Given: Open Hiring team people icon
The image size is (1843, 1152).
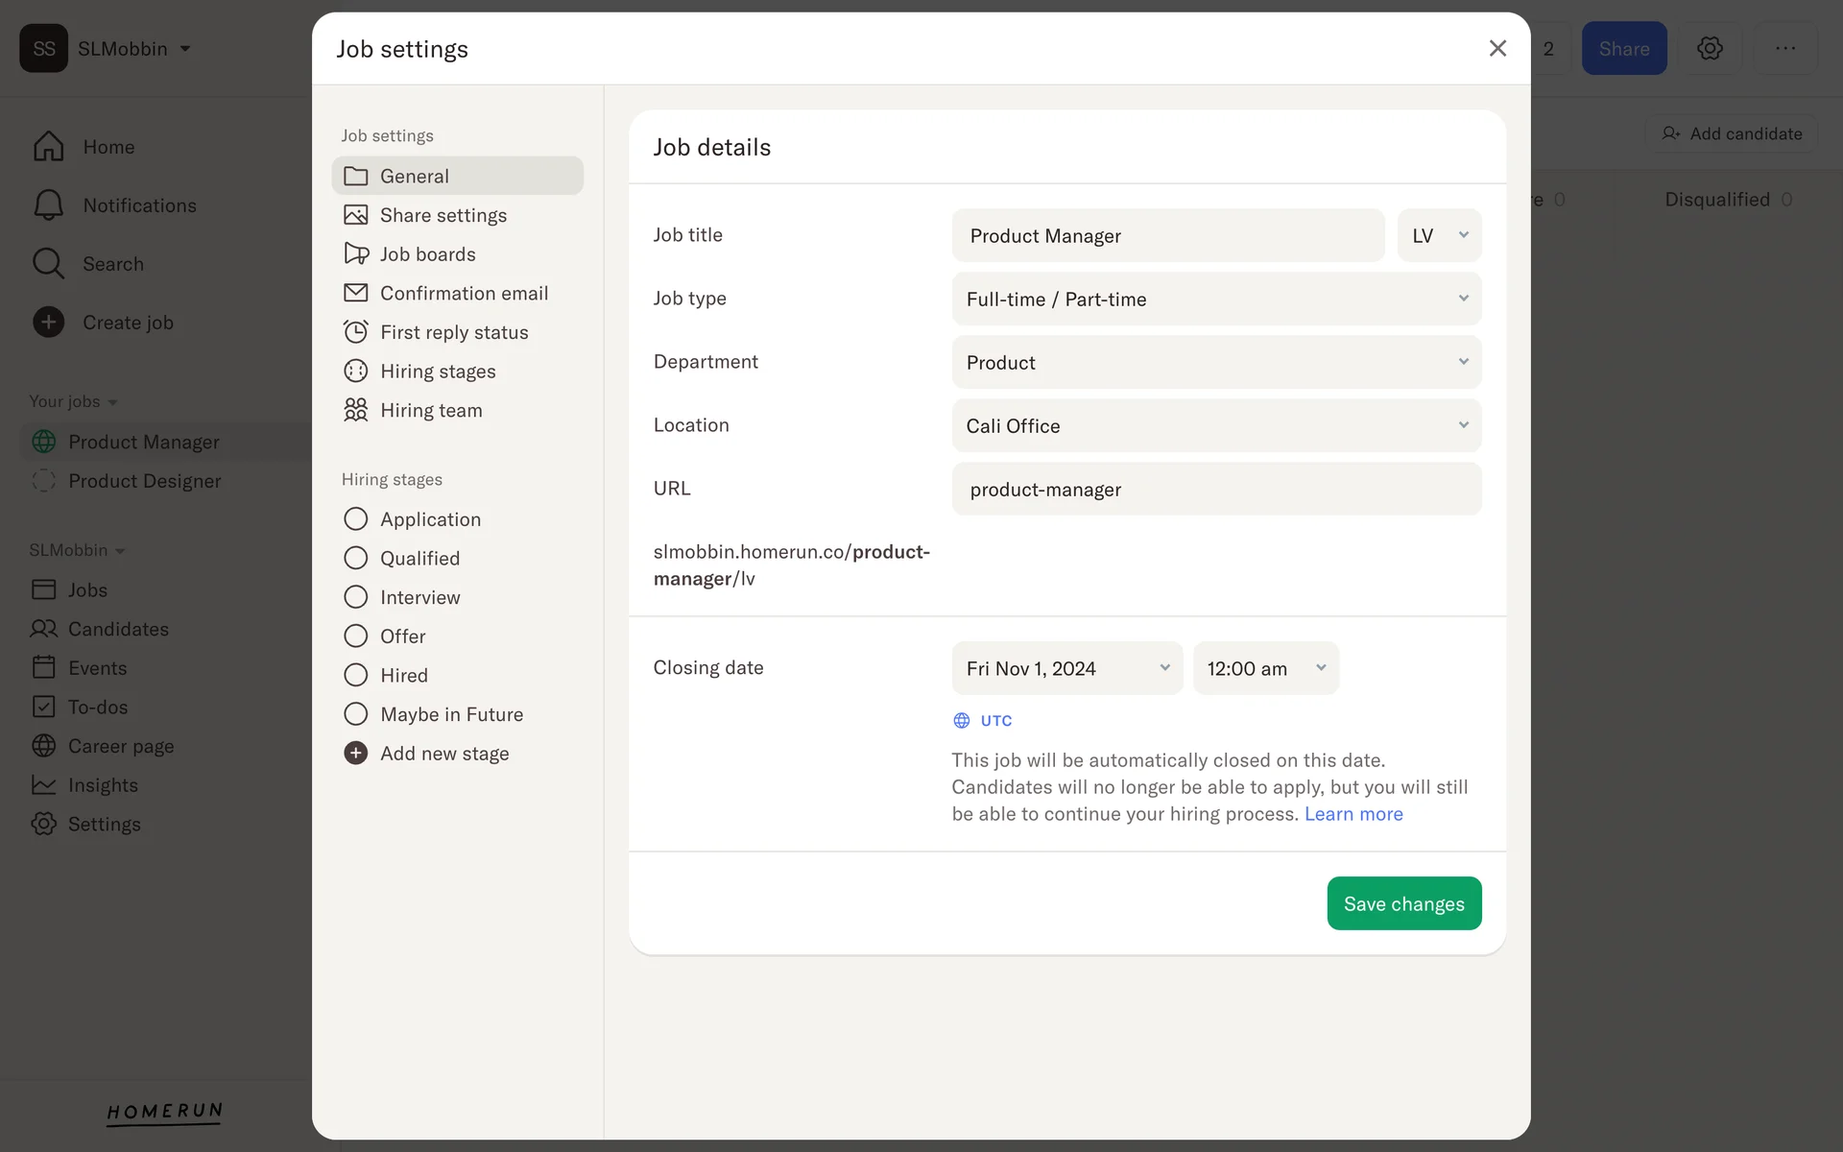Looking at the screenshot, I should click(x=355, y=410).
